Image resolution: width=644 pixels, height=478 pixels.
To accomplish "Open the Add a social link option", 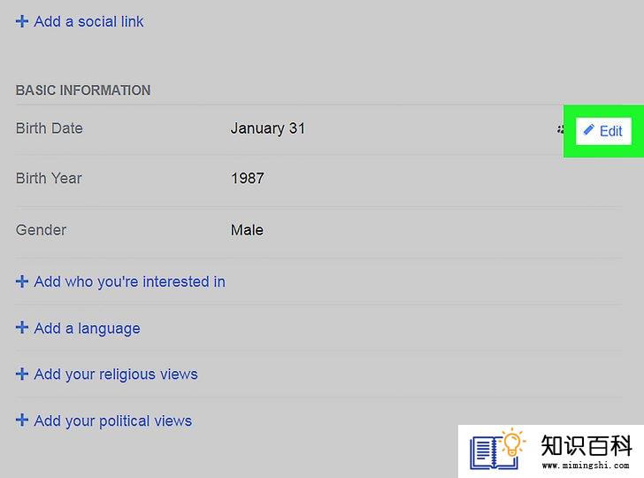I will point(88,21).
